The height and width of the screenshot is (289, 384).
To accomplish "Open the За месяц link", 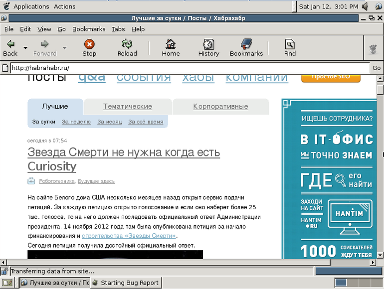I will pos(110,122).
